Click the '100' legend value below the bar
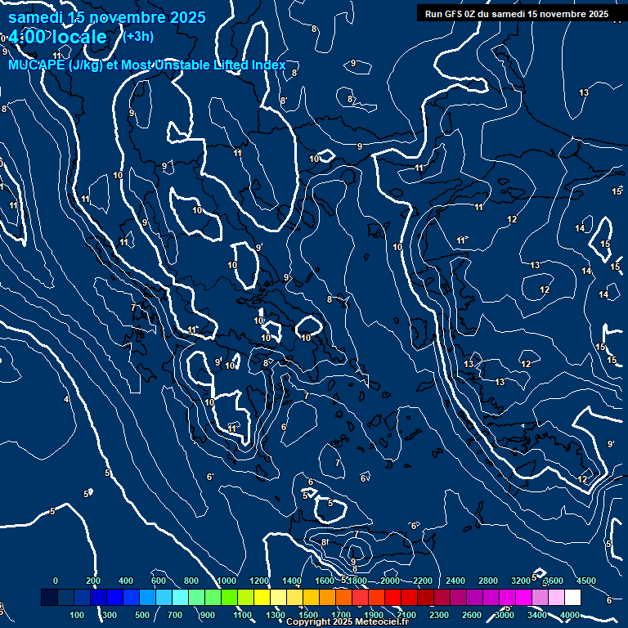Screen dimensions: 628x628 [77, 615]
